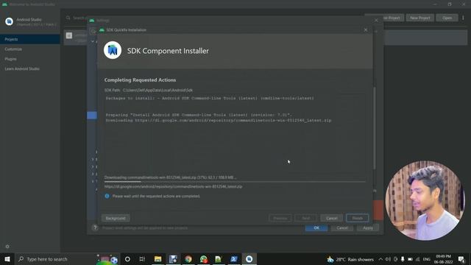Screen dimensions: 471x265
Task: Click the installer log vertical scrollbar
Action: pyautogui.click(x=375, y=127)
